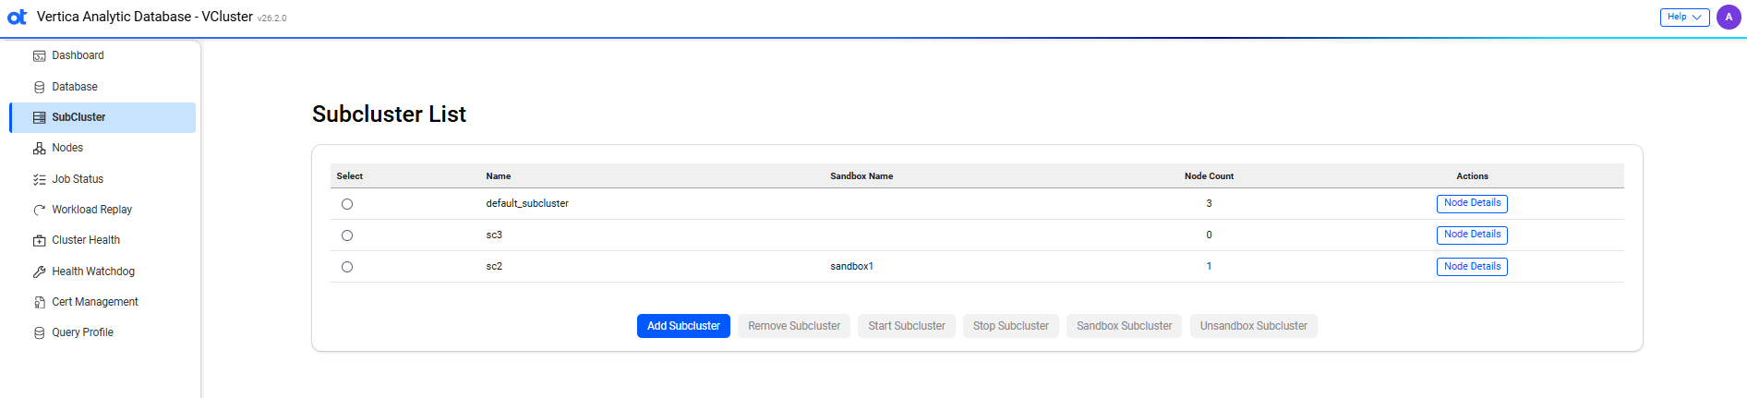Click the sc3 name cell
The height and width of the screenshot is (398, 1747).
pyautogui.click(x=494, y=235)
